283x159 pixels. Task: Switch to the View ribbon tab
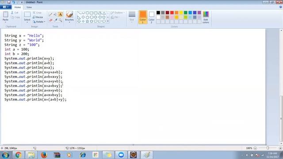tap(29, 7)
